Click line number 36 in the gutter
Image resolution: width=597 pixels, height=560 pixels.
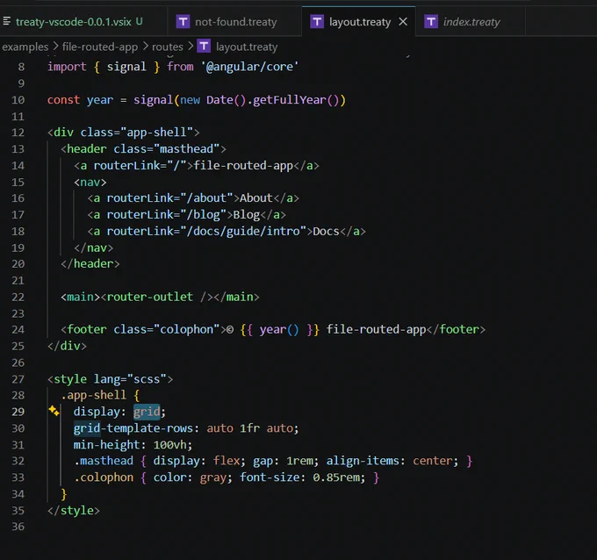click(18, 527)
